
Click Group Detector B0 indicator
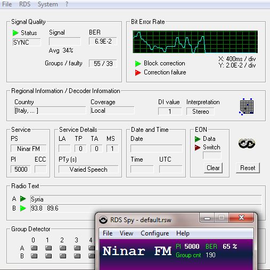point(34,256)
